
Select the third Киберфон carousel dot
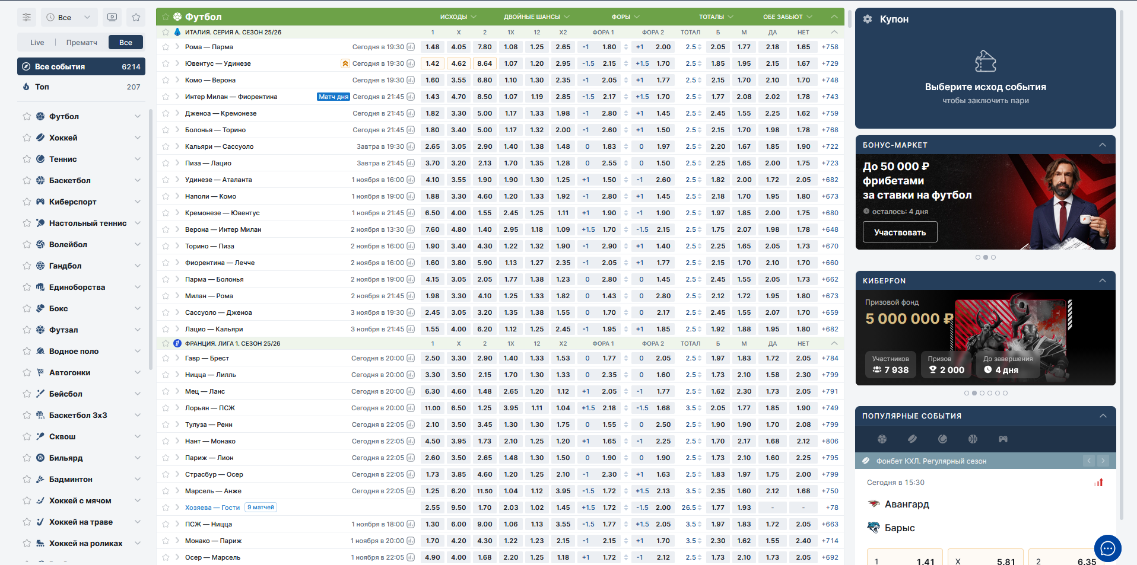[982, 393]
